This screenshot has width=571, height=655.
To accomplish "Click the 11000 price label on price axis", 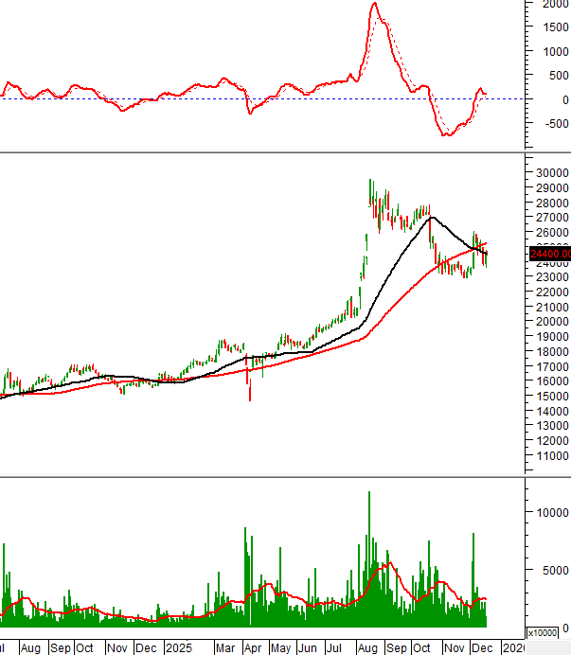I will [x=550, y=456].
